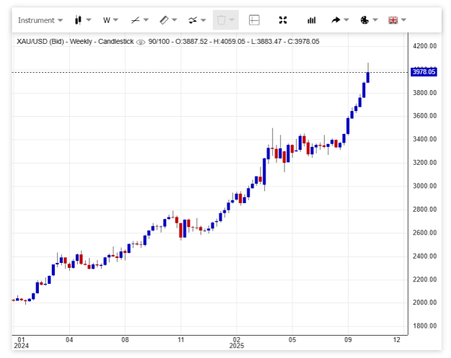The image size is (451, 358).
Task: Open the color palette theme icon
Action: 364,20
